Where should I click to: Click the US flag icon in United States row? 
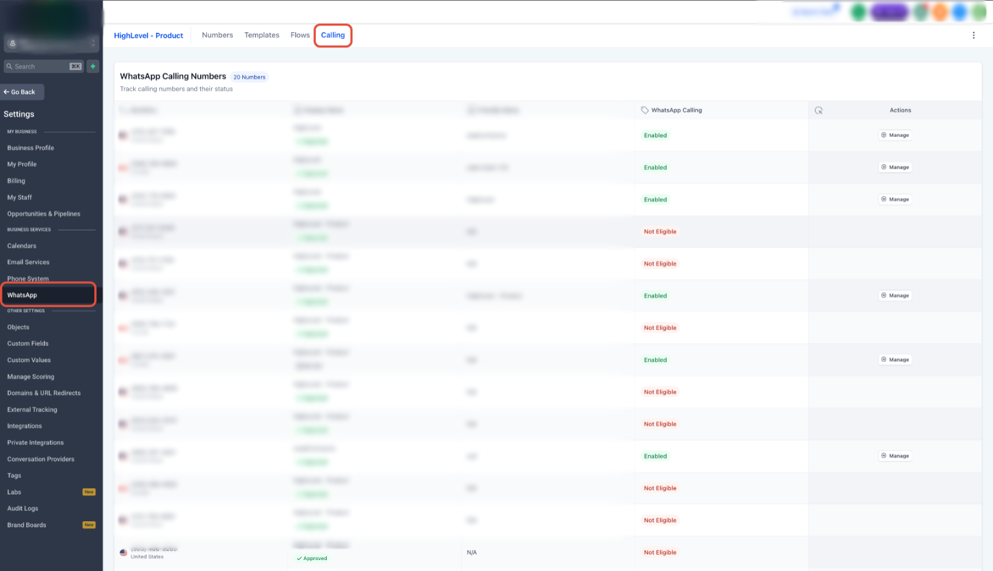[x=124, y=553]
